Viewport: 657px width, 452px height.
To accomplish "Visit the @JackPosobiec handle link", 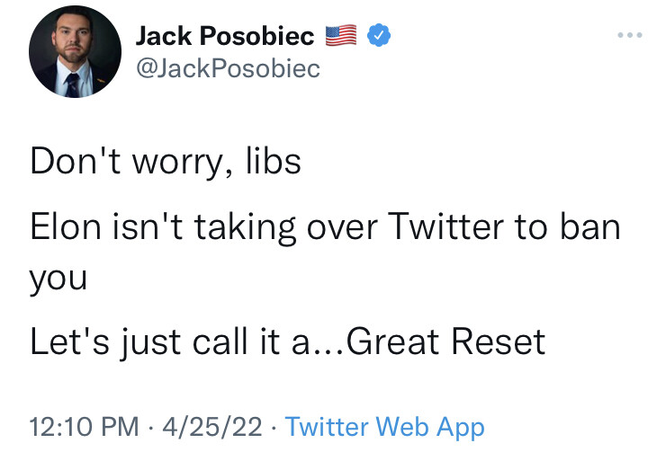I will 228,68.
